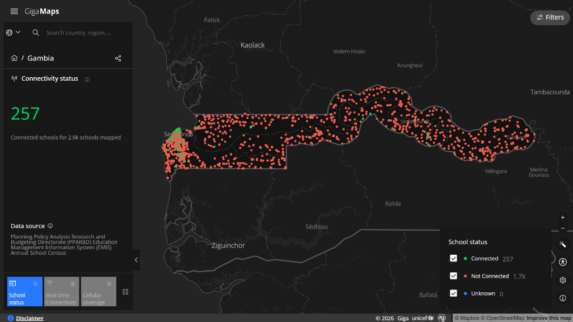
Task: Click the map paint/style tool icon
Action: pyautogui.click(x=563, y=244)
